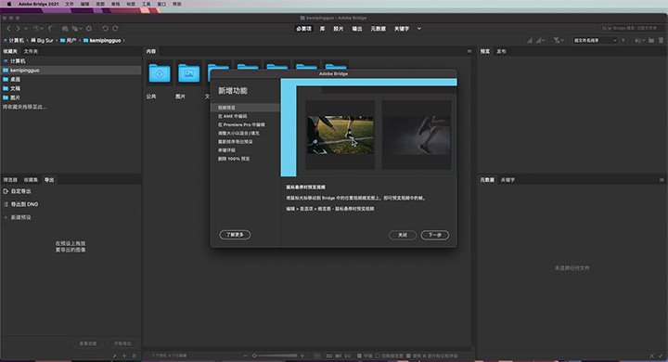Click the search magnifier icon
Image resolution: width=668 pixels, height=362 pixels.
[x=604, y=28]
